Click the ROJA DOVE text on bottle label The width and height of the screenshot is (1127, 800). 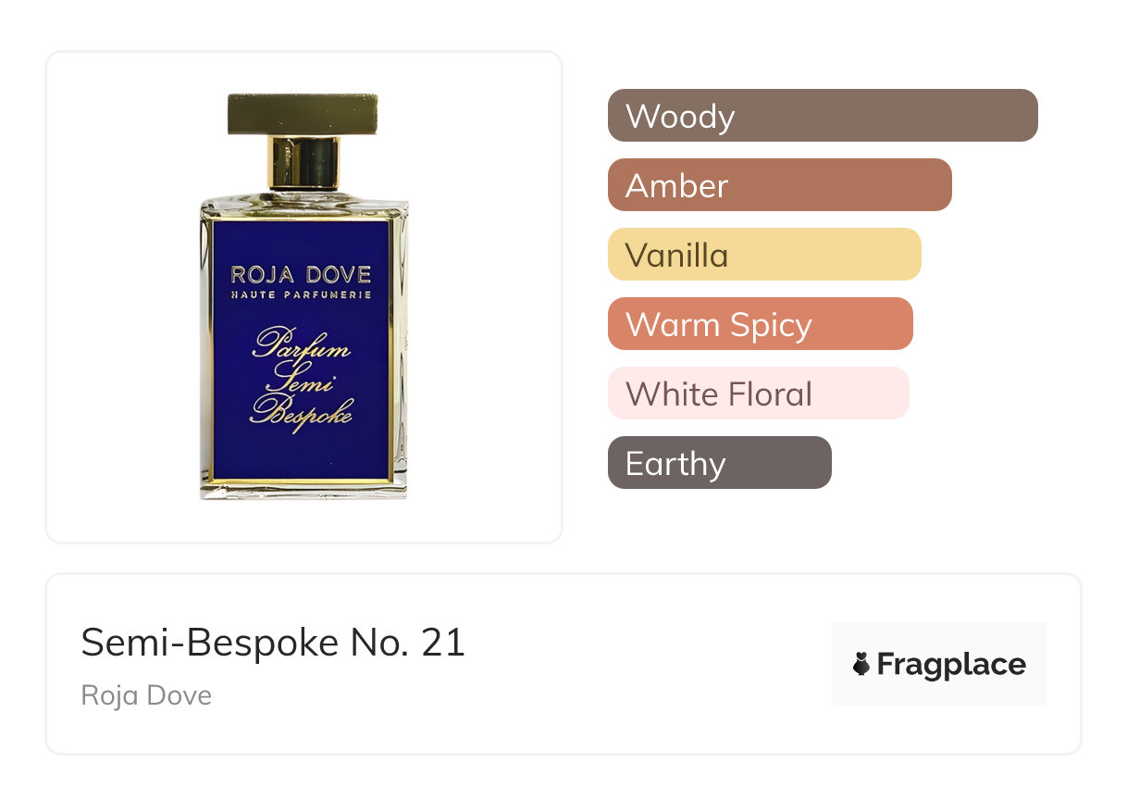coord(301,274)
